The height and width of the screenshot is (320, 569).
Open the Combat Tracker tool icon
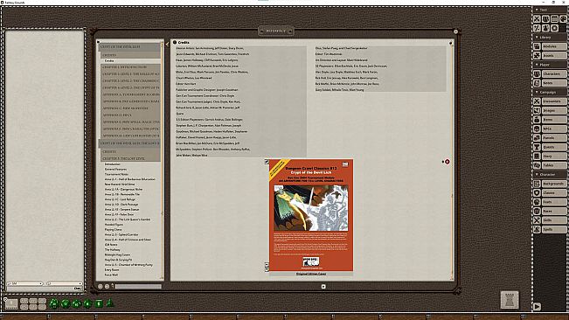(537, 19)
